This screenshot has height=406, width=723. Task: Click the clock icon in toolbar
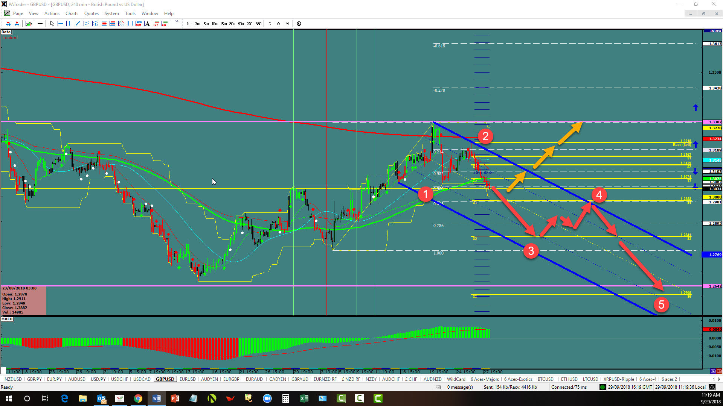click(299, 24)
